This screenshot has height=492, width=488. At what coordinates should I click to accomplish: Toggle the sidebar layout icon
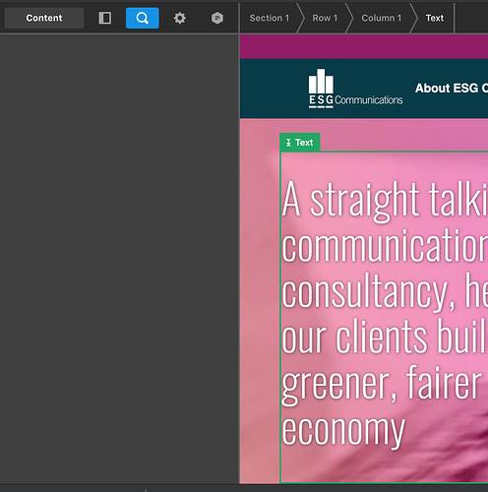coord(105,18)
